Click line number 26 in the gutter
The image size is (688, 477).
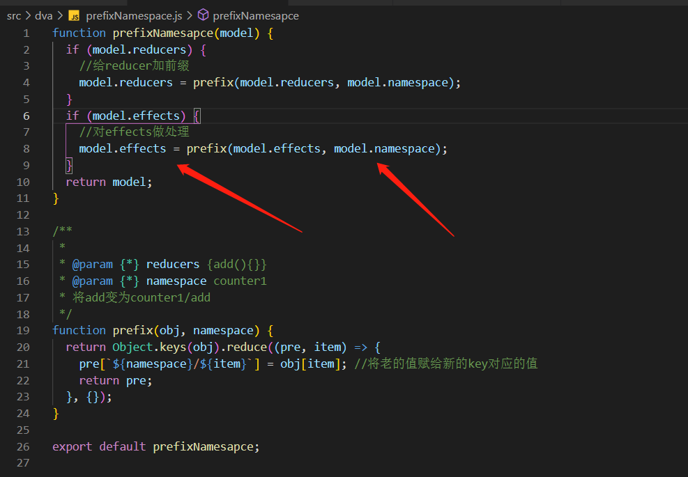[22, 446]
